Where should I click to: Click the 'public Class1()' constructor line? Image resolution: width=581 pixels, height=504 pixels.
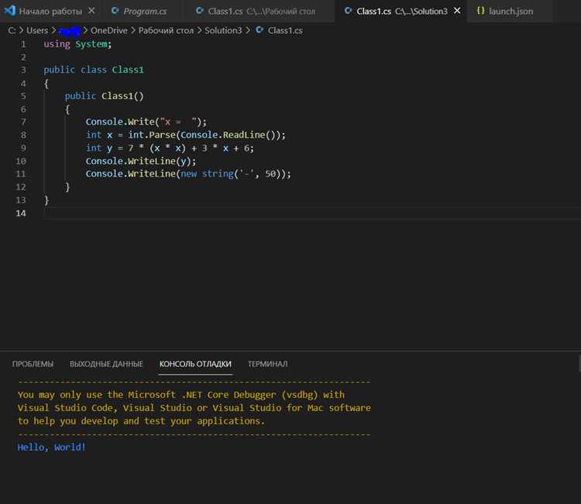pos(104,96)
